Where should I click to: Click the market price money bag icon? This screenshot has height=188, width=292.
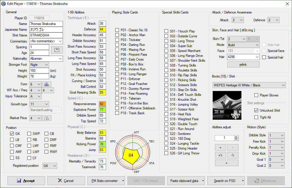47,118
